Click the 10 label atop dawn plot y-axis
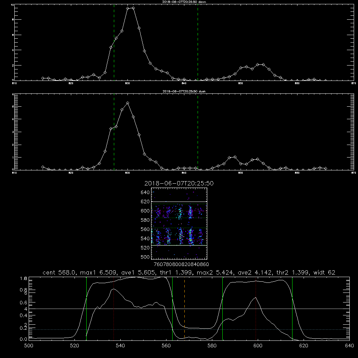The width and height of the screenshot is (358, 358). tap(12, 5)
